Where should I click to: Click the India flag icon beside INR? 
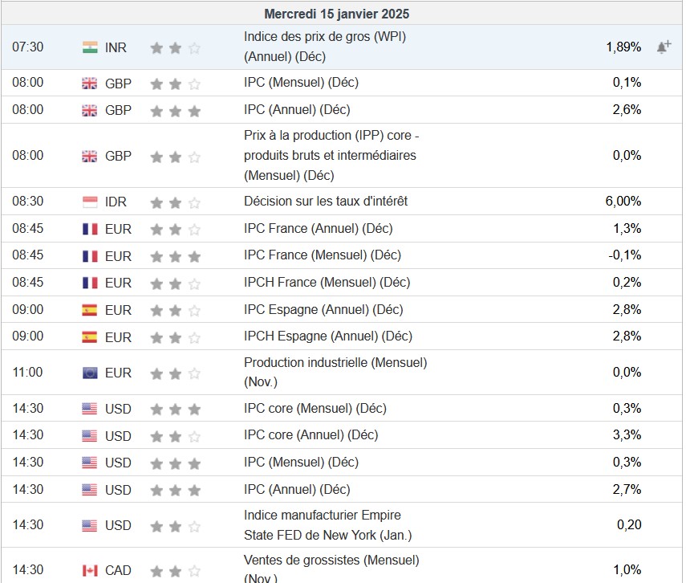(x=90, y=47)
